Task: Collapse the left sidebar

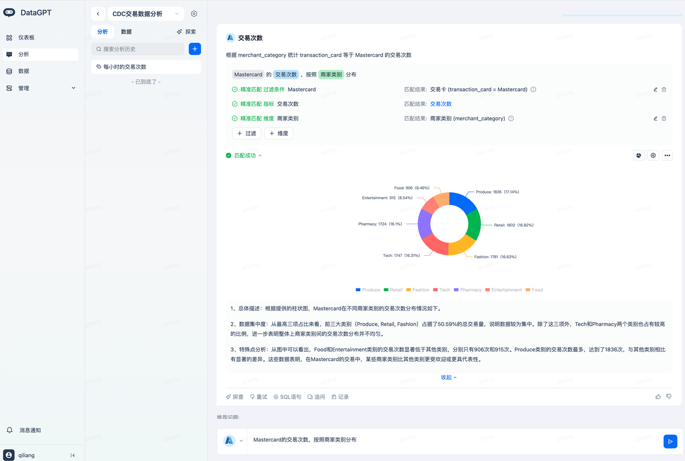Action: pyautogui.click(x=73, y=456)
